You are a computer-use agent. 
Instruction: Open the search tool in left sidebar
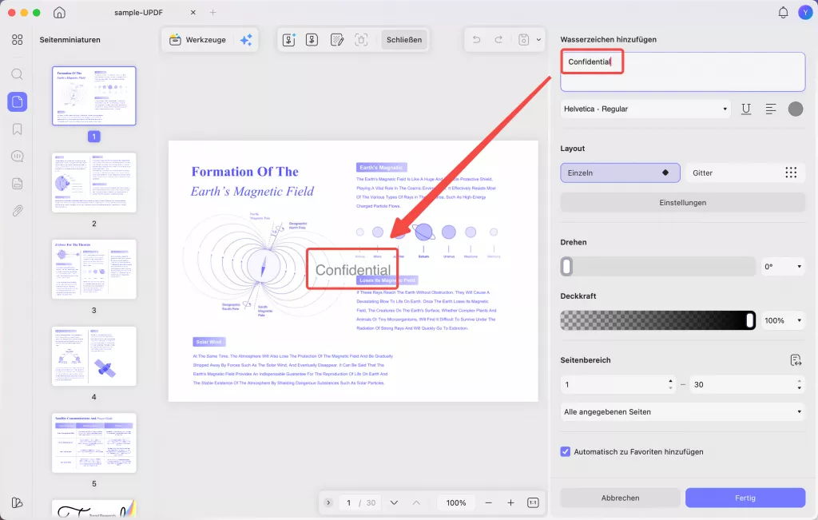pyautogui.click(x=18, y=74)
